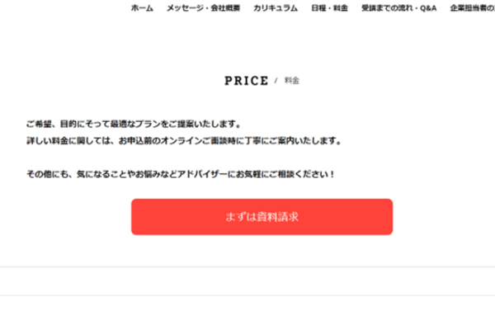Viewport: 495px width, 330px height.
Task: Click the phrase 最適なプラン in the text
Action: click(x=123, y=125)
